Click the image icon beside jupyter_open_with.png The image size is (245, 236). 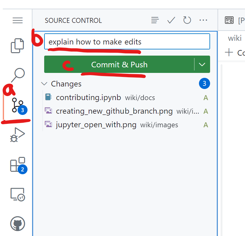tap(49, 124)
